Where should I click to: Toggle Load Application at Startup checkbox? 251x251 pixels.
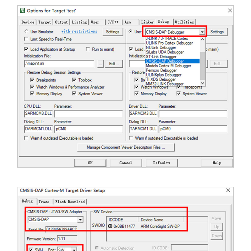coord(26,49)
